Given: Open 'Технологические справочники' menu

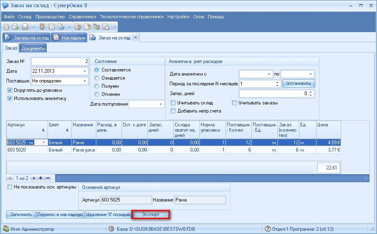Looking at the screenshot, I should tap(132, 17).
